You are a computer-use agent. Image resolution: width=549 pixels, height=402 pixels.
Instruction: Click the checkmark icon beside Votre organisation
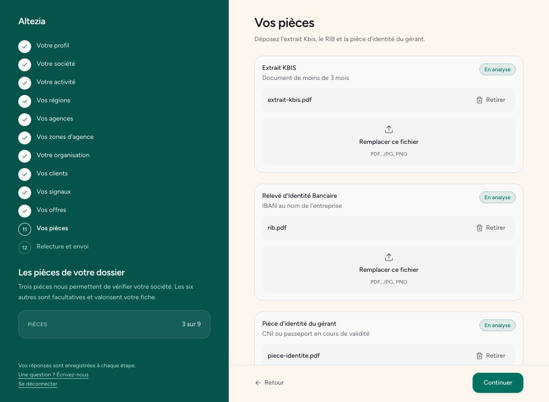tap(25, 156)
